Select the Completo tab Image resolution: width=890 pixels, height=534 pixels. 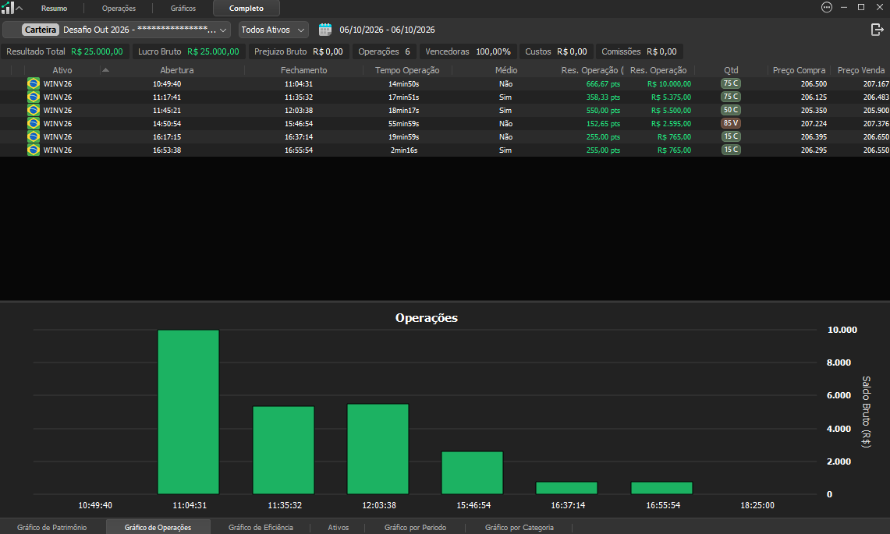point(246,9)
